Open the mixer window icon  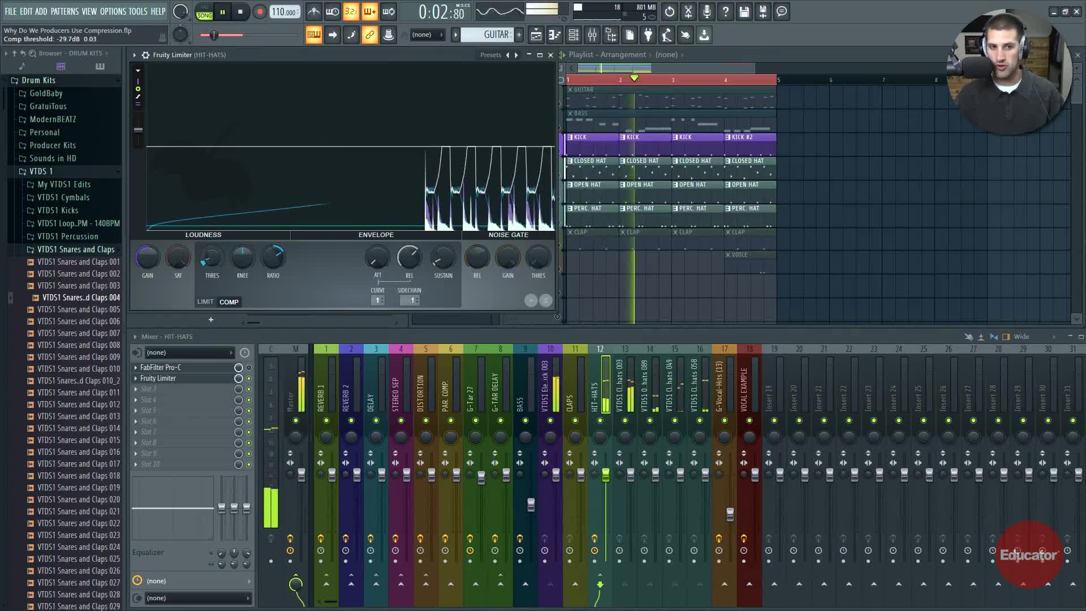[592, 35]
